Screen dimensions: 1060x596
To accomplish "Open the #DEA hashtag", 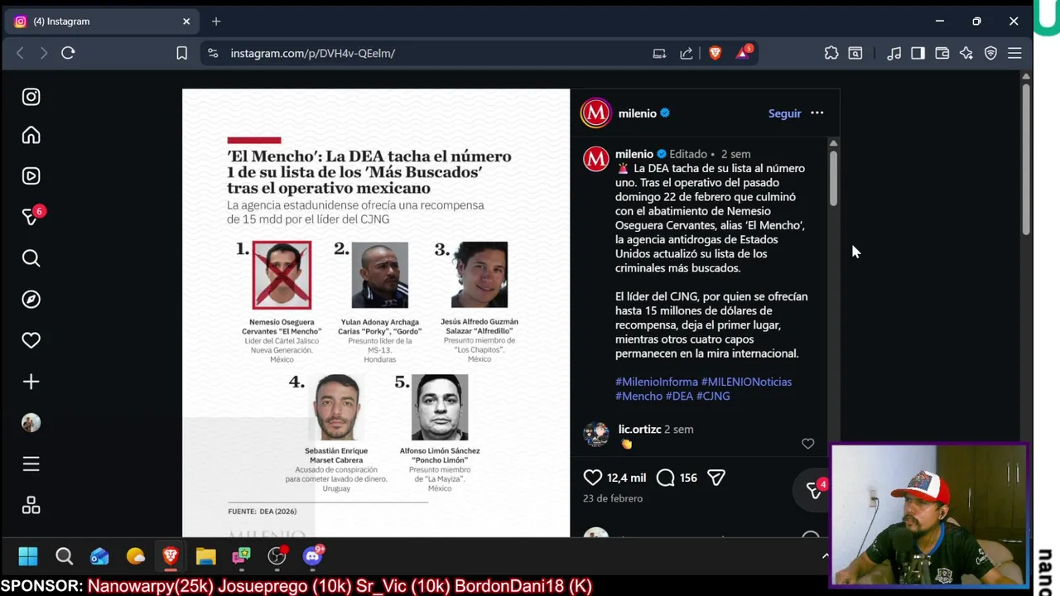I will 679,396.
